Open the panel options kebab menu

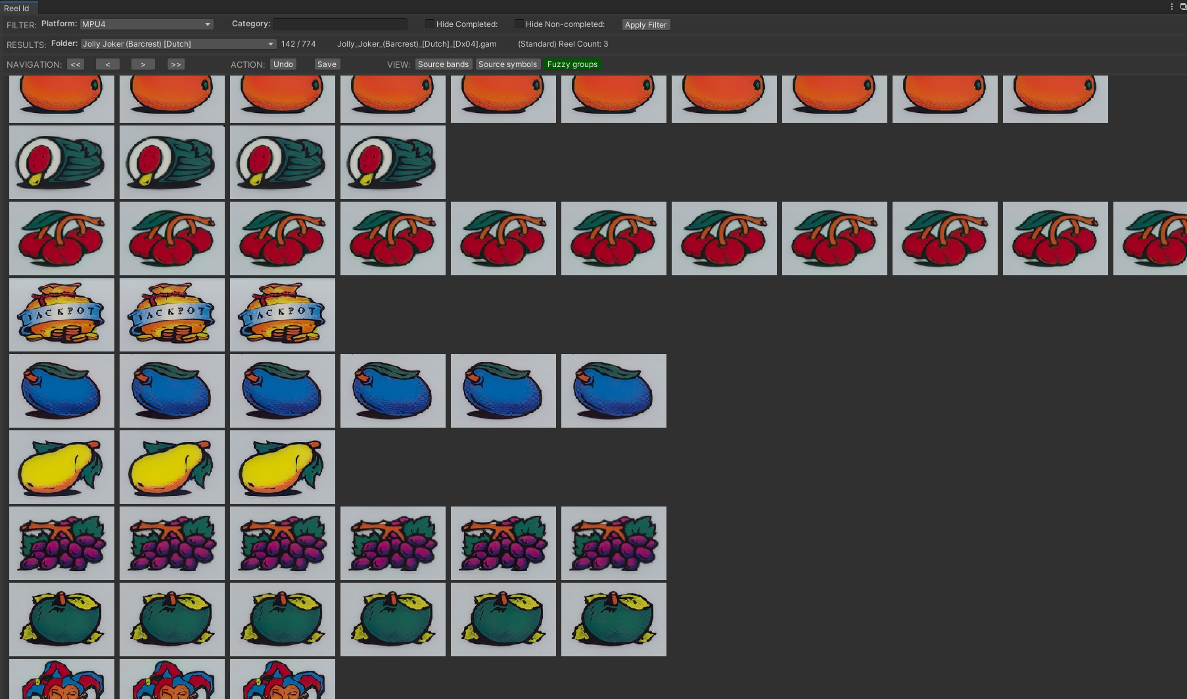click(x=1171, y=7)
